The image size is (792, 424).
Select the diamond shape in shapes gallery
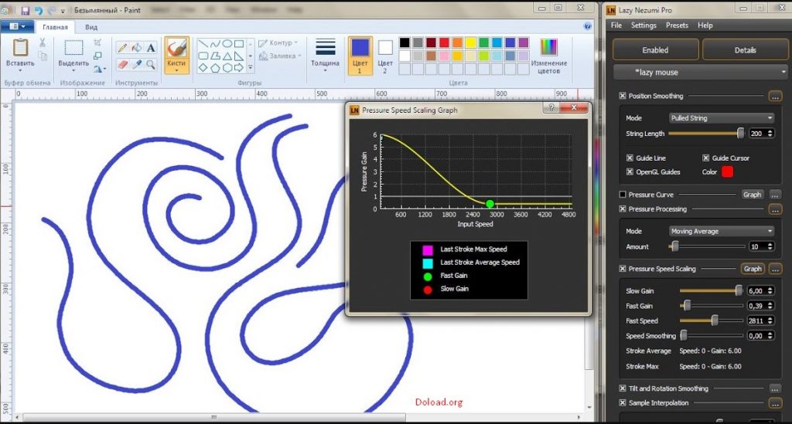[203, 67]
